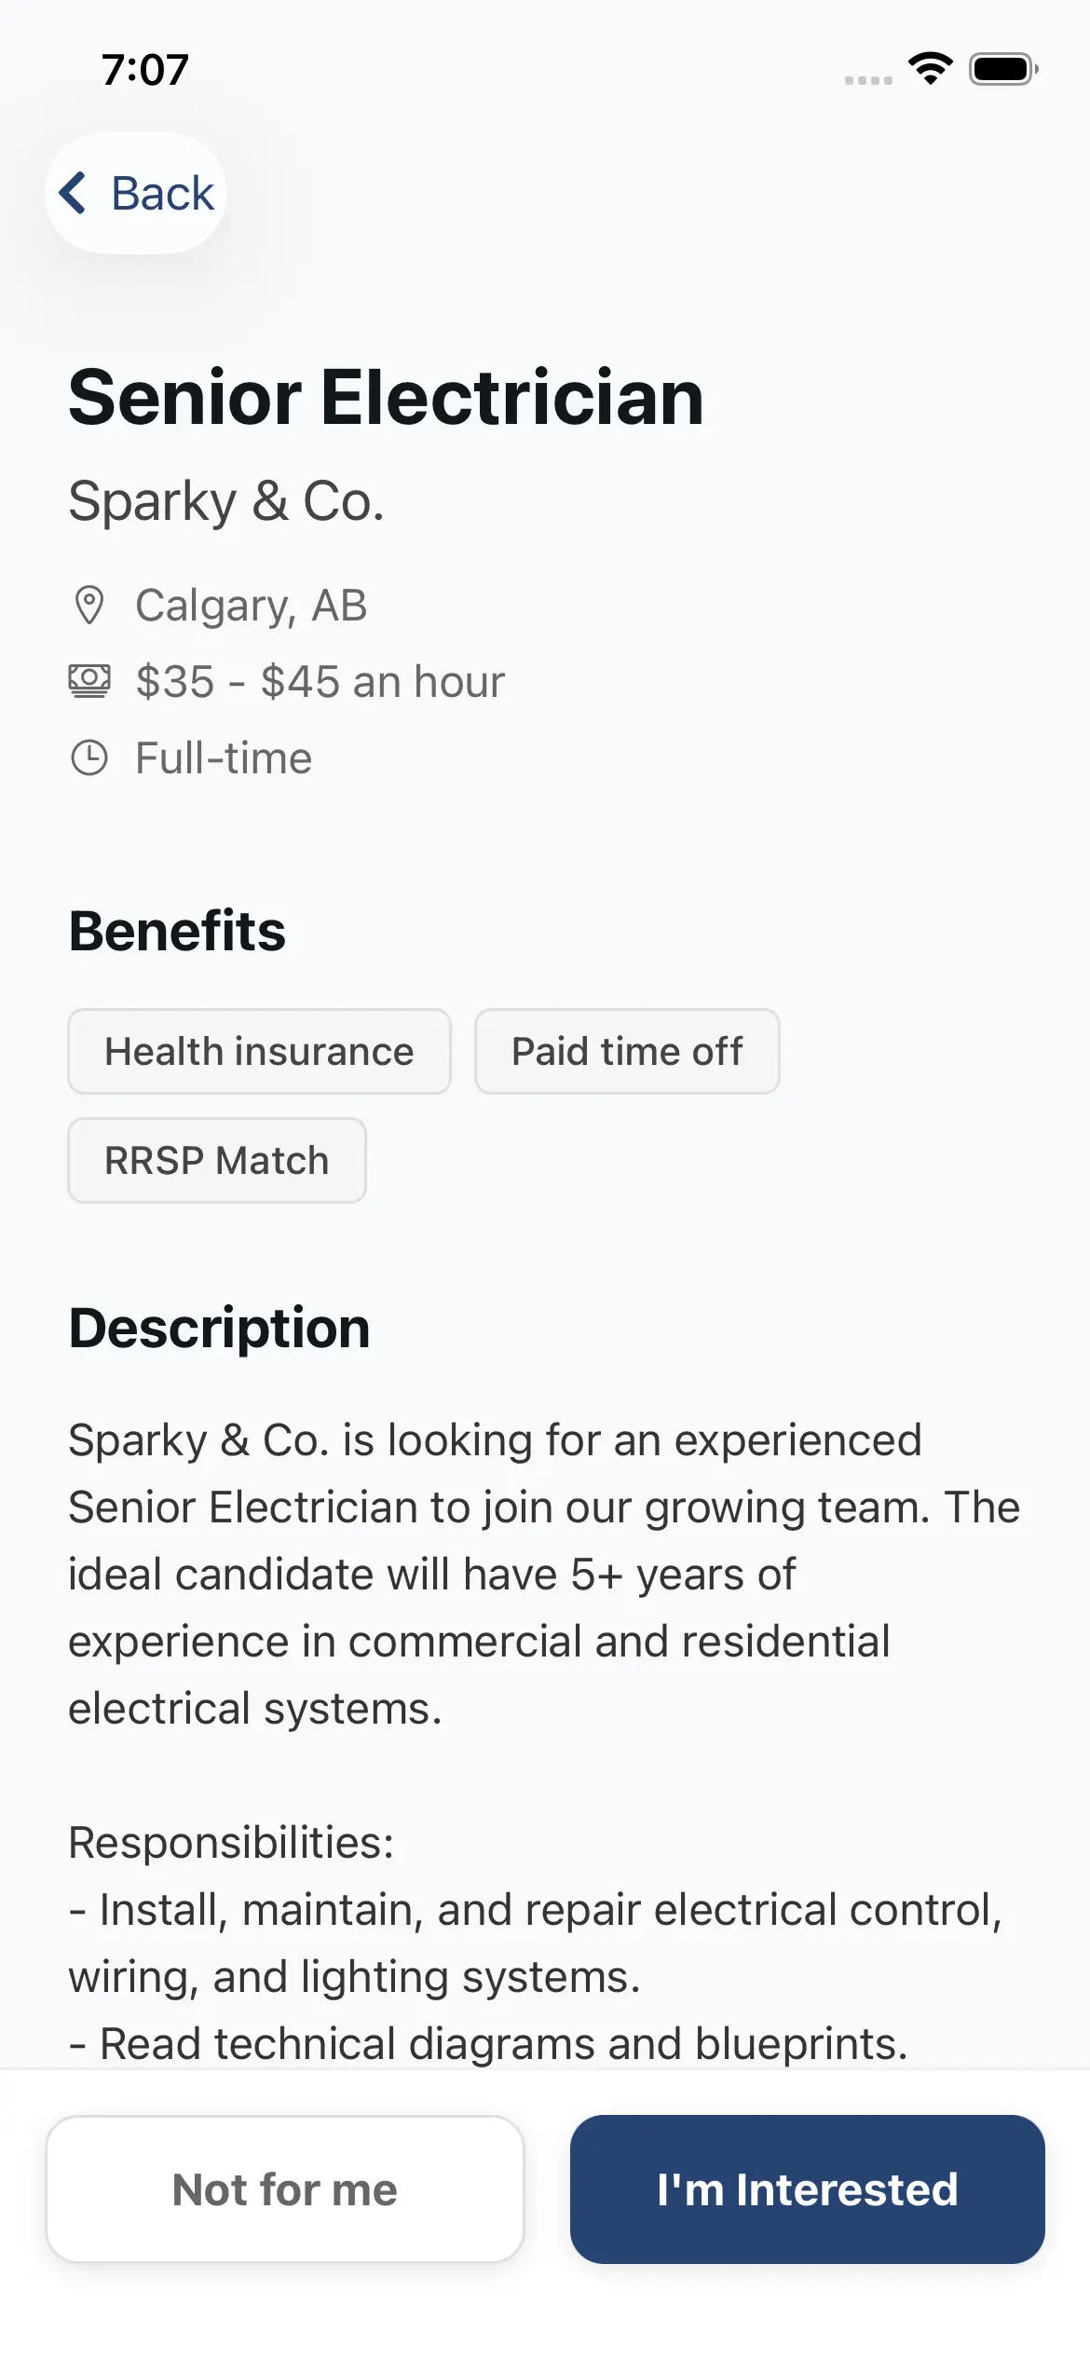Screen dimensions: 1090x2359
Task: Tap the 7:07 clock in status bar
Action: 145,70
